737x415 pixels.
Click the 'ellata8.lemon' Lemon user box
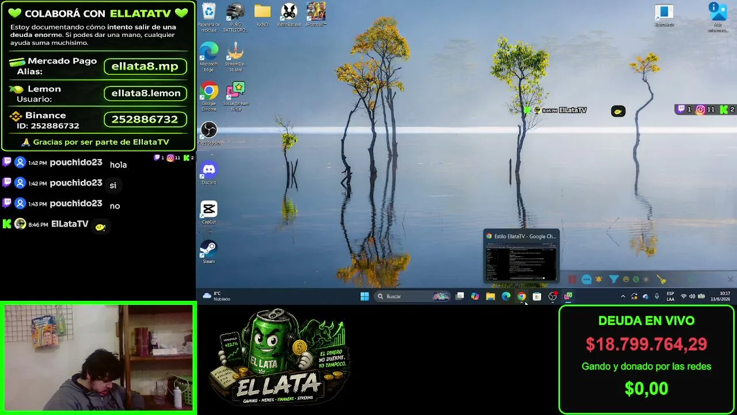pos(146,93)
